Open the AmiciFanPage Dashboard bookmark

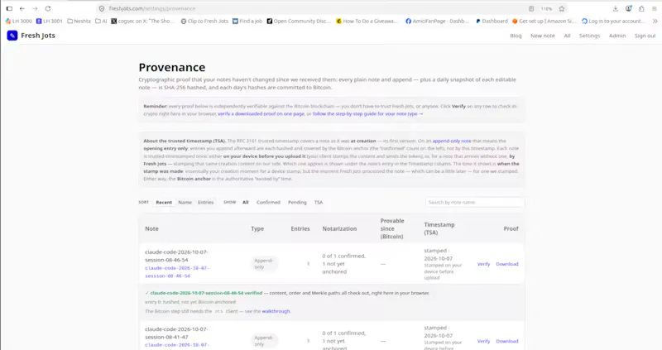(438, 22)
